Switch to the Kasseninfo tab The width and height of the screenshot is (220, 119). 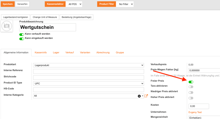tap(41, 52)
